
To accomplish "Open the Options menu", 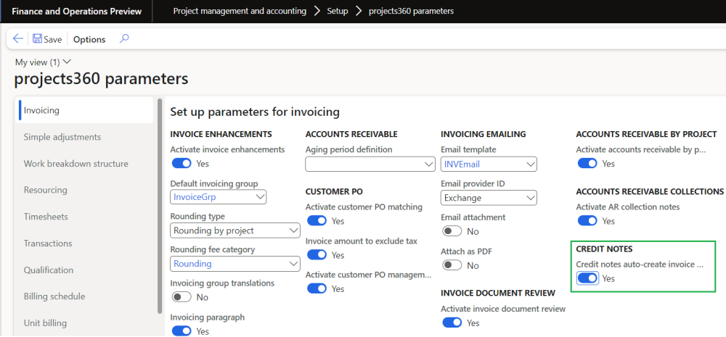I will click(89, 39).
